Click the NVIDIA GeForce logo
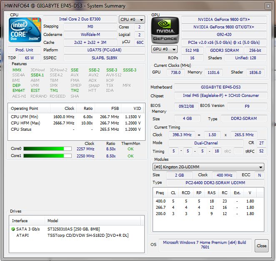276x261 pixels. click(x=165, y=30)
